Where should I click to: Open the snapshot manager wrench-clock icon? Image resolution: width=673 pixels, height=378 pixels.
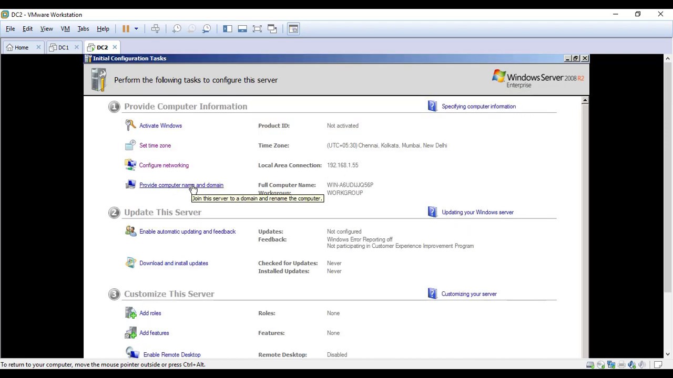click(x=207, y=29)
